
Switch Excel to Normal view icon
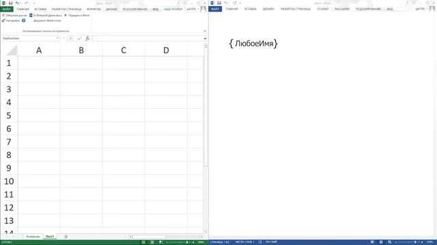click(143, 242)
